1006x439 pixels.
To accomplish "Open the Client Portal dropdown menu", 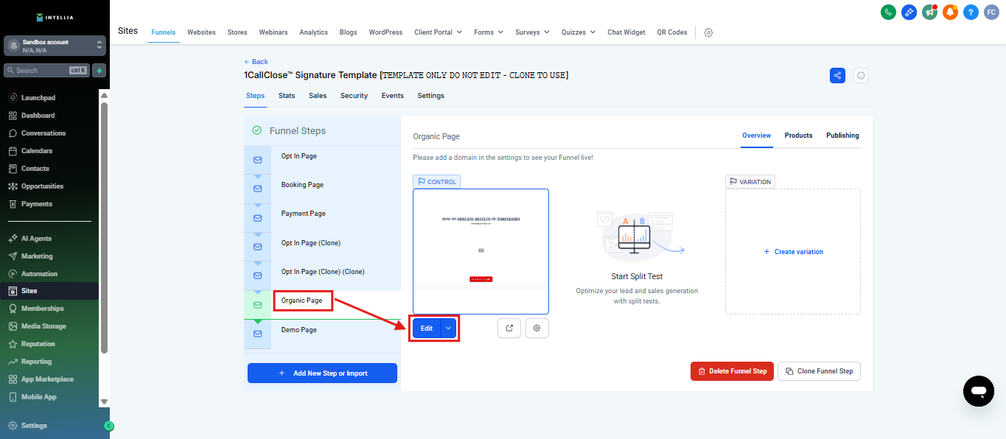I will coord(438,32).
